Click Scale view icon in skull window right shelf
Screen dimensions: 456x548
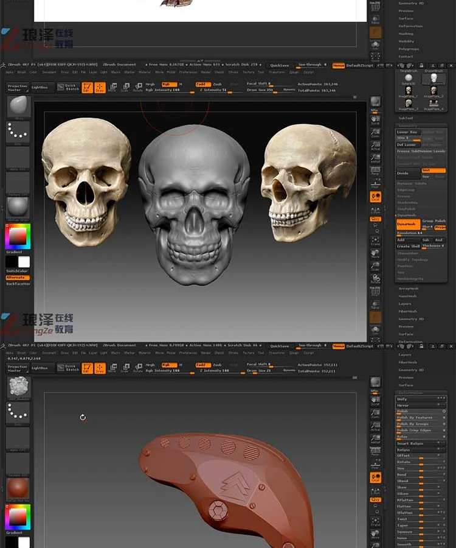(375, 266)
